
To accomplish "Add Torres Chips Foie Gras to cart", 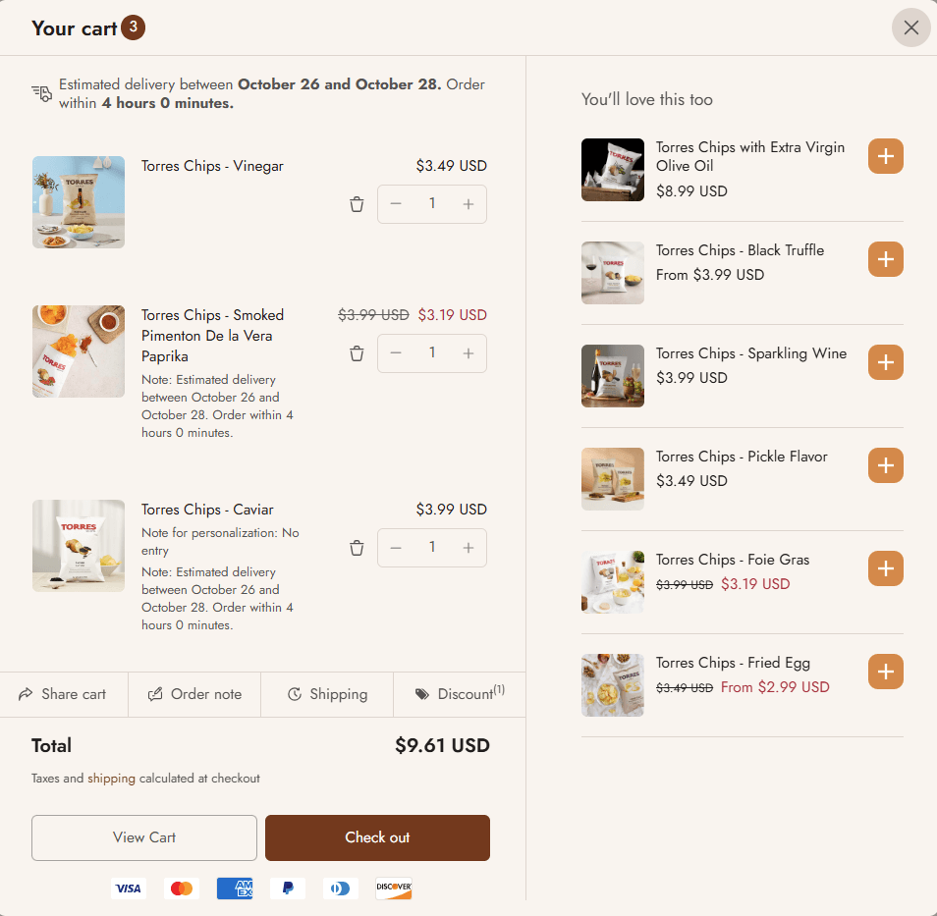I will pos(885,568).
